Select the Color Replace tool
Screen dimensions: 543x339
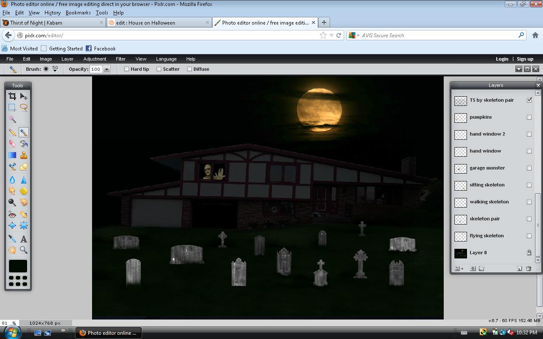pos(12,167)
